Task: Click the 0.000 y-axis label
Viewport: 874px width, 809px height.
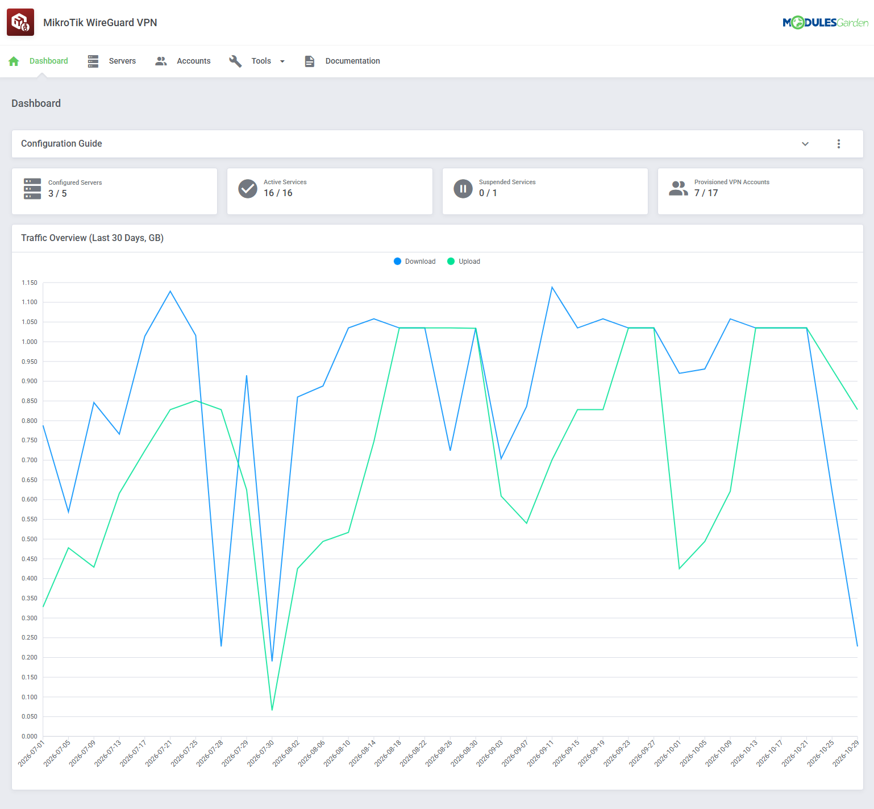Action: [x=30, y=736]
